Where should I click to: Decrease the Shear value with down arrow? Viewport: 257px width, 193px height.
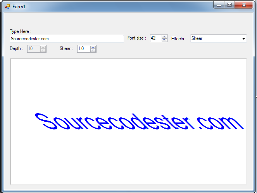pyautogui.click(x=93, y=50)
